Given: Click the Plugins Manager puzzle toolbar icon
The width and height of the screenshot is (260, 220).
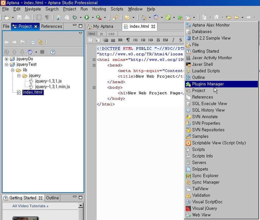Looking at the screenshot, I should (x=180, y=18).
